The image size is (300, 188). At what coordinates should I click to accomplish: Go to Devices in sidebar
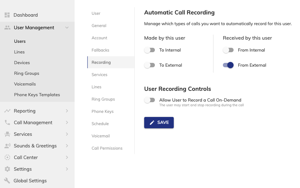[x=22, y=63]
